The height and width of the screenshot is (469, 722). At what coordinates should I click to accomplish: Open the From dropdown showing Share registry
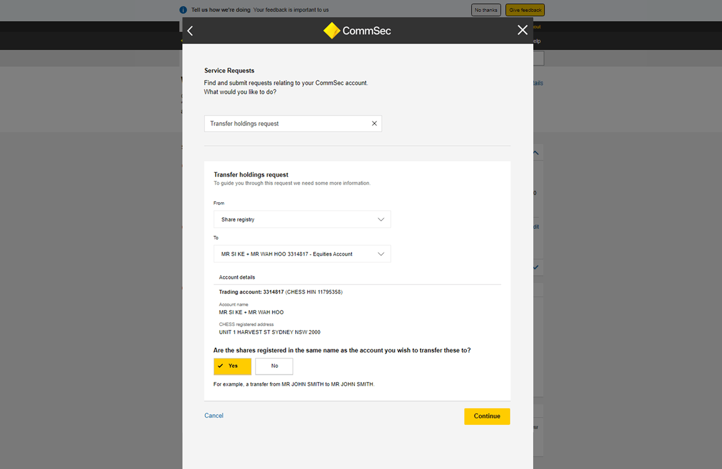(x=302, y=220)
